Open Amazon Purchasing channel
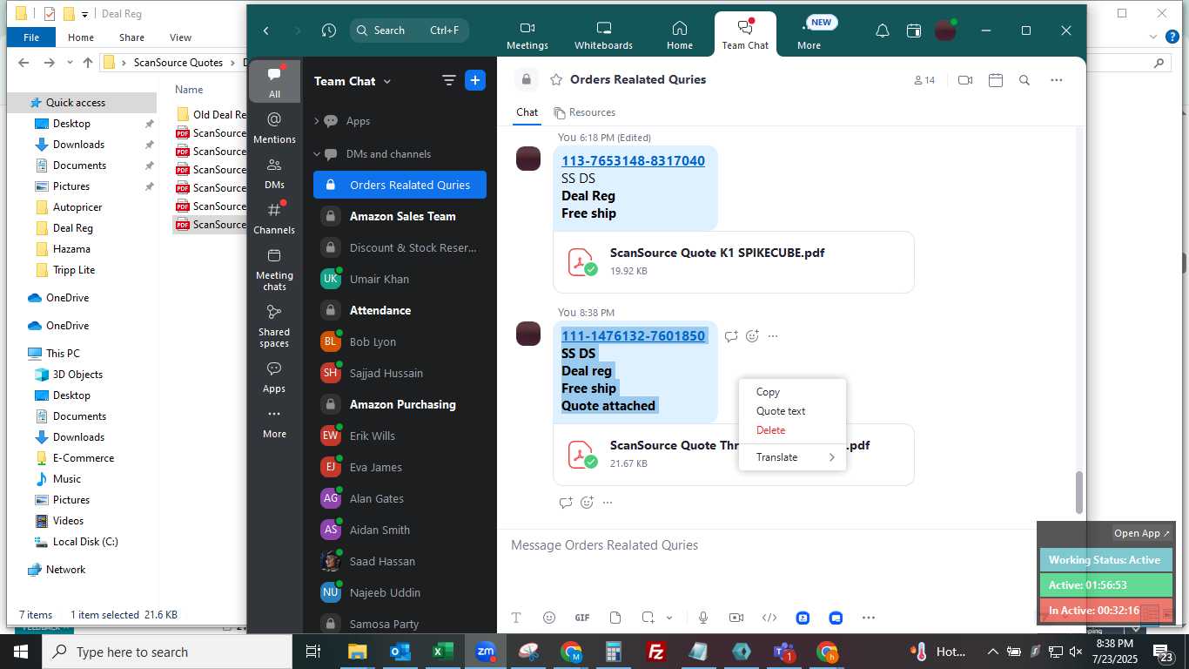The height and width of the screenshot is (669, 1189). 400,404
